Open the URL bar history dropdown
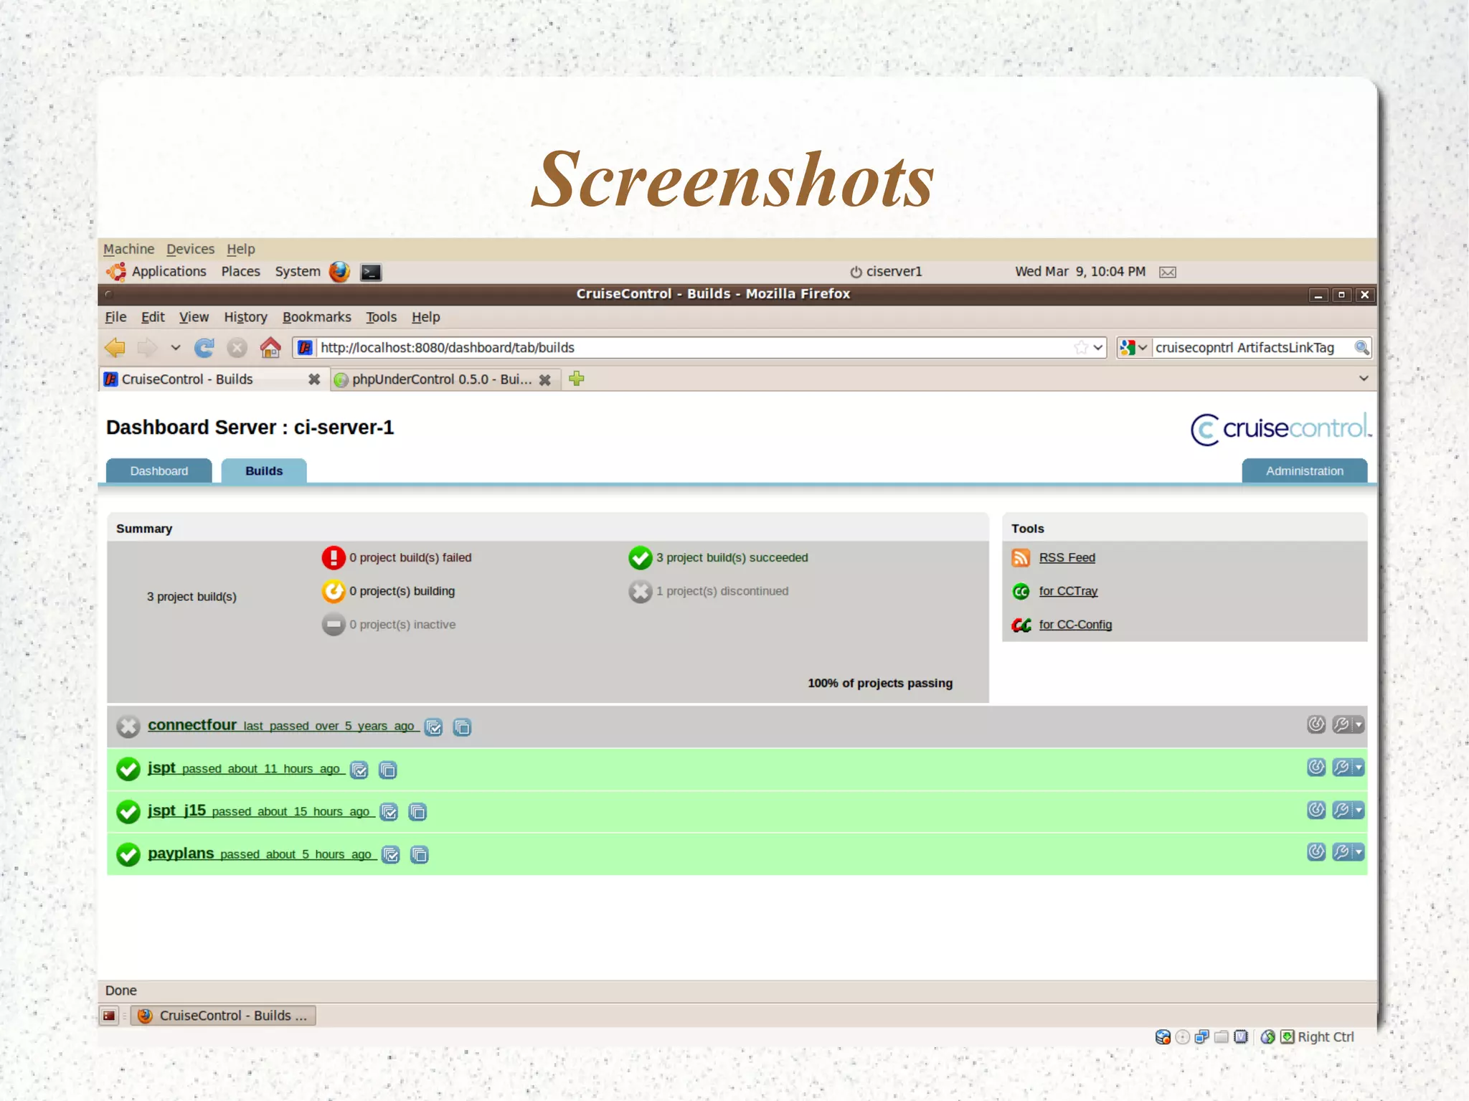 [1098, 348]
